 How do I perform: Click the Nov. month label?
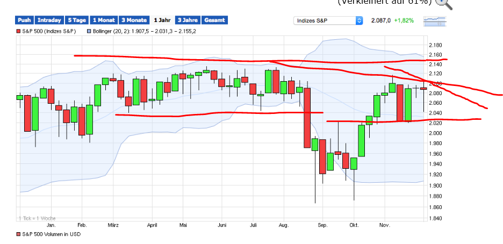coord(385,225)
